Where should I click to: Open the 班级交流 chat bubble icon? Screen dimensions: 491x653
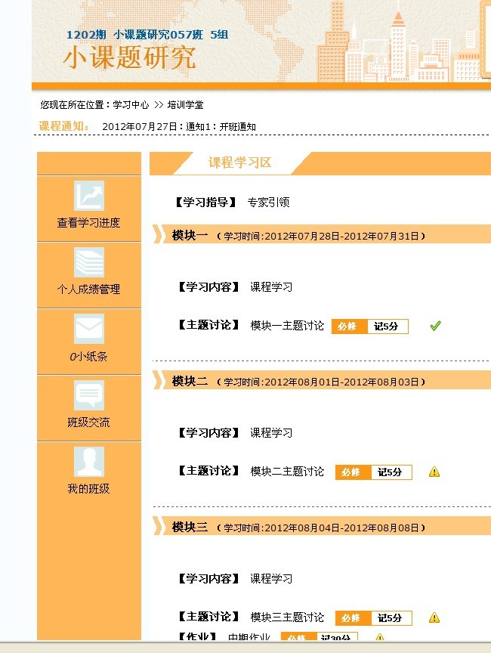pyautogui.click(x=89, y=395)
